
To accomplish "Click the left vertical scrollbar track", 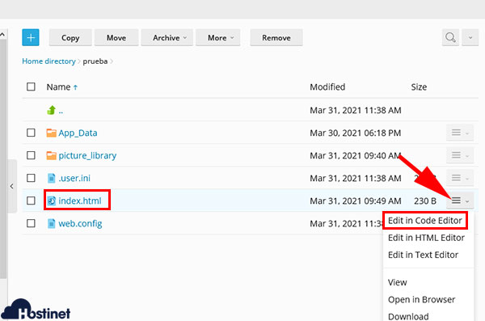I will (3, 158).
